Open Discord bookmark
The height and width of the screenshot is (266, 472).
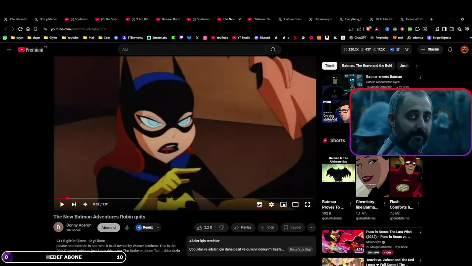point(262,38)
